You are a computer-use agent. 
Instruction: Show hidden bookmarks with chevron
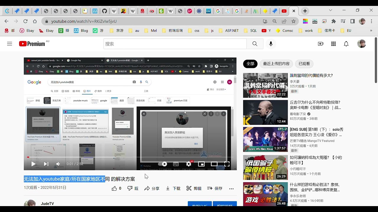tap(371, 30)
